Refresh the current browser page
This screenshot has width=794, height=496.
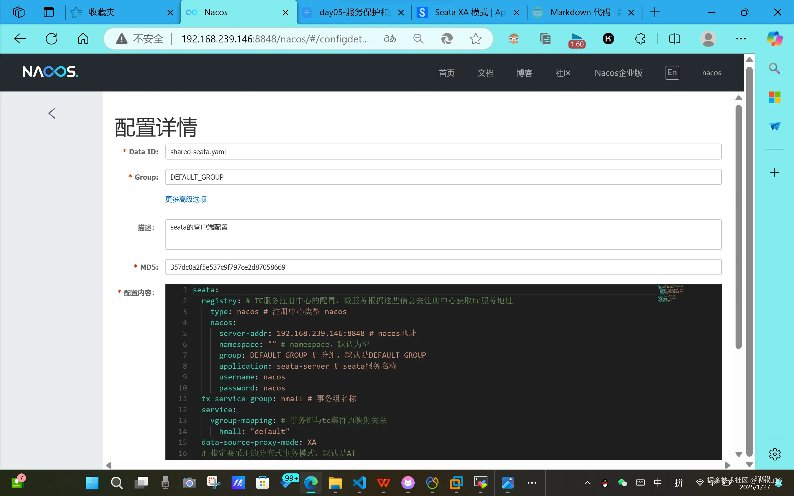(52, 39)
